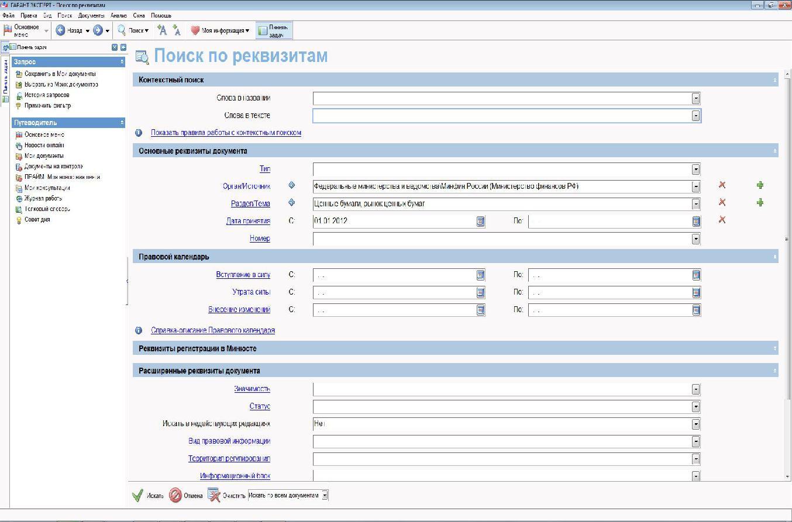Viewport: 792px width, 522px height.
Task: Open Журнал работы
Action: [x=39, y=198]
